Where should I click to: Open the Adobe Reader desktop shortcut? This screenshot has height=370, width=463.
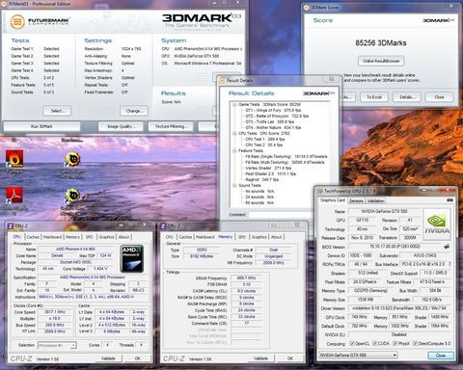click(14, 196)
